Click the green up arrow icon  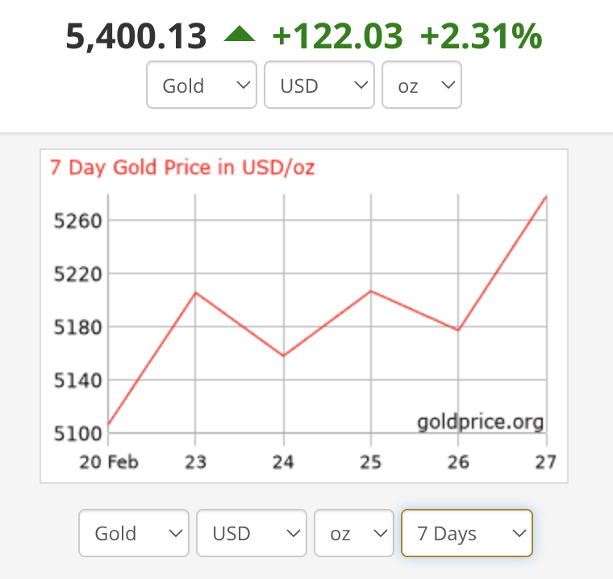[x=240, y=35]
